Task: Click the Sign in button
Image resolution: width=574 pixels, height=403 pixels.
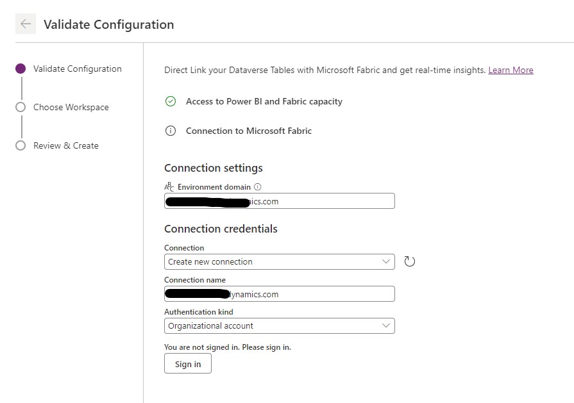Action: coord(188,363)
